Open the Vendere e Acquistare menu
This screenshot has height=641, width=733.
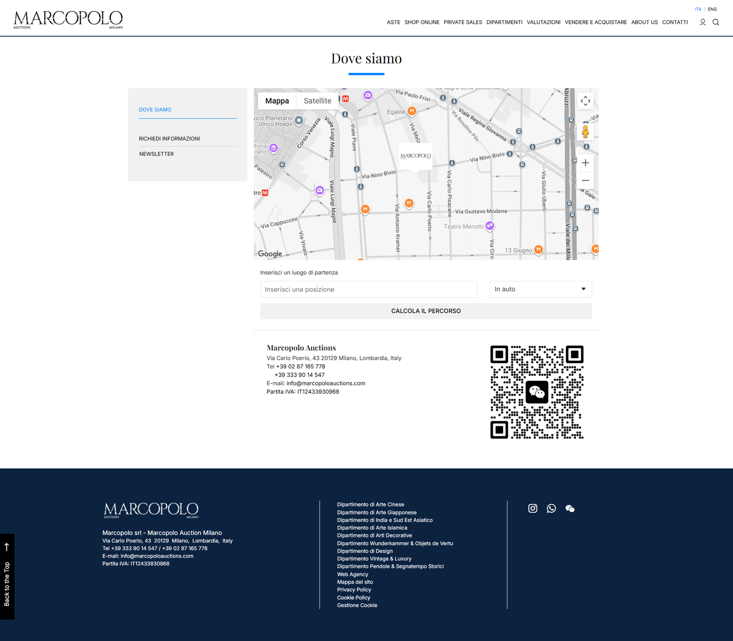(x=596, y=22)
